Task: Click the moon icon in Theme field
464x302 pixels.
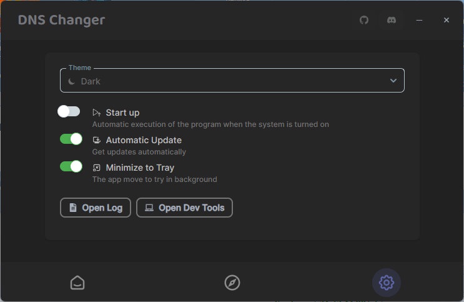Action: tap(71, 81)
